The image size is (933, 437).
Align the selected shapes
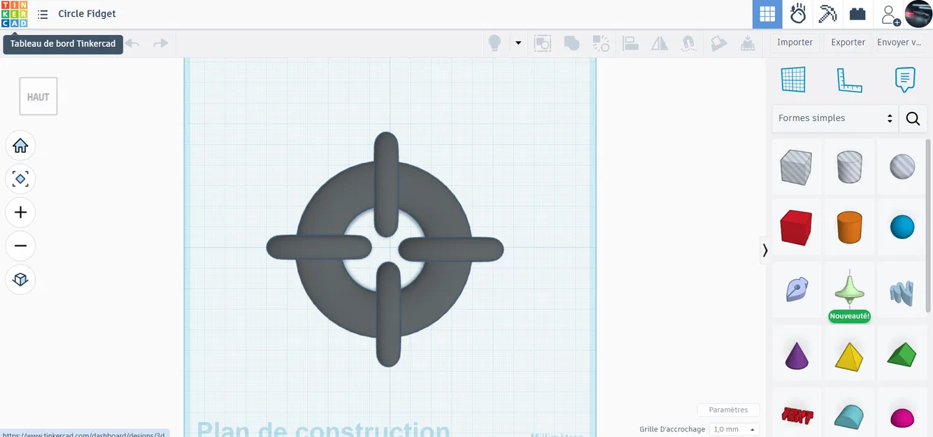(630, 43)
